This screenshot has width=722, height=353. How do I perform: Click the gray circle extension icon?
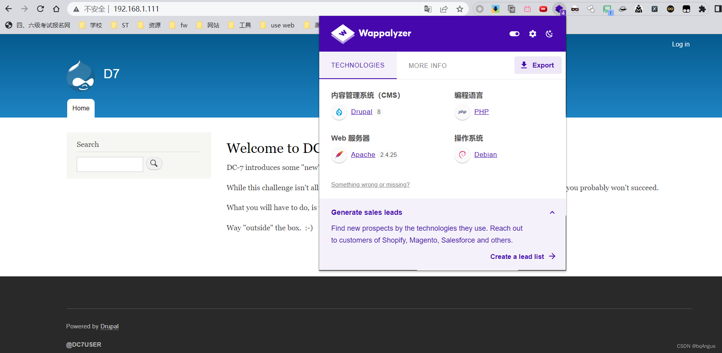pyautogui.click(x=479, y=9)
